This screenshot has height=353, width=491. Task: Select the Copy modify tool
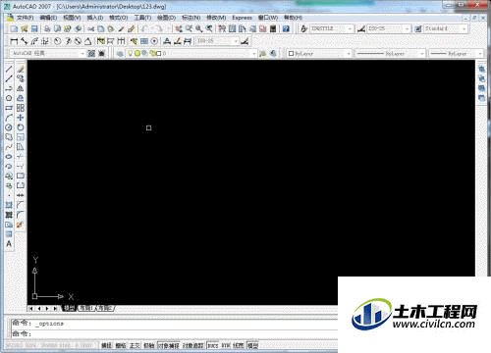[21, 78]
